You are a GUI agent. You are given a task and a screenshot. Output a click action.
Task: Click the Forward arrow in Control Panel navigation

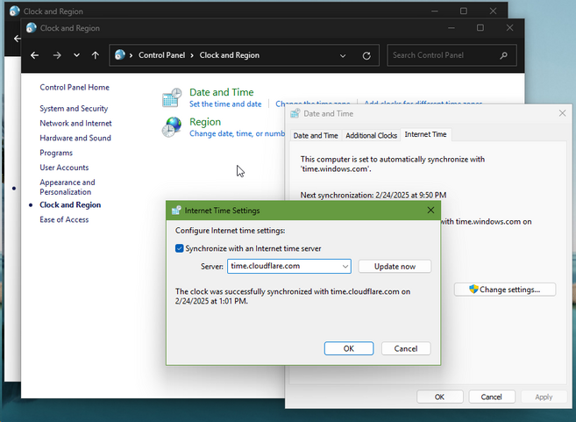(57, 55)
